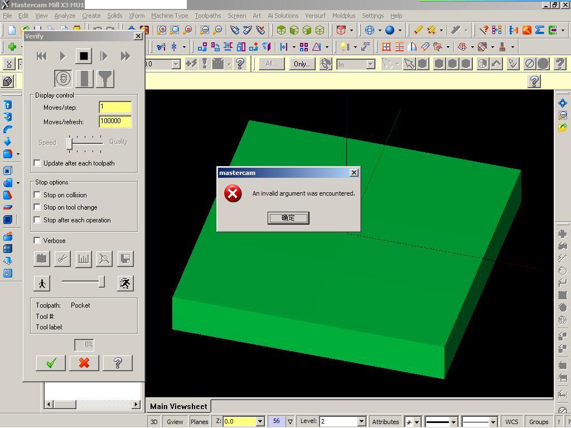Switch to the Main Viewsheet tab

(178, 406)
